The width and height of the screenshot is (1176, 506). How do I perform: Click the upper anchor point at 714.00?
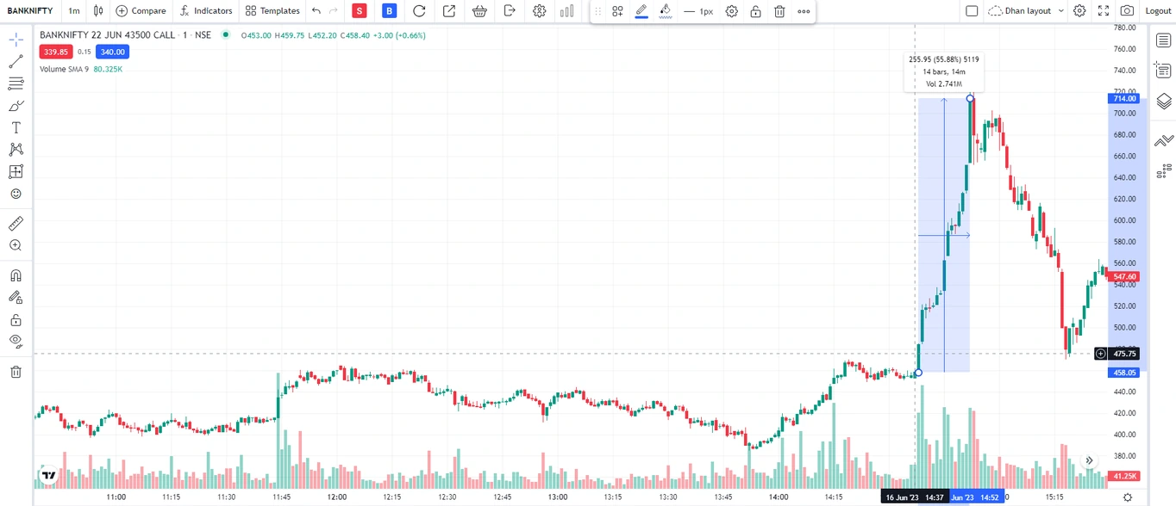(970, 98)
